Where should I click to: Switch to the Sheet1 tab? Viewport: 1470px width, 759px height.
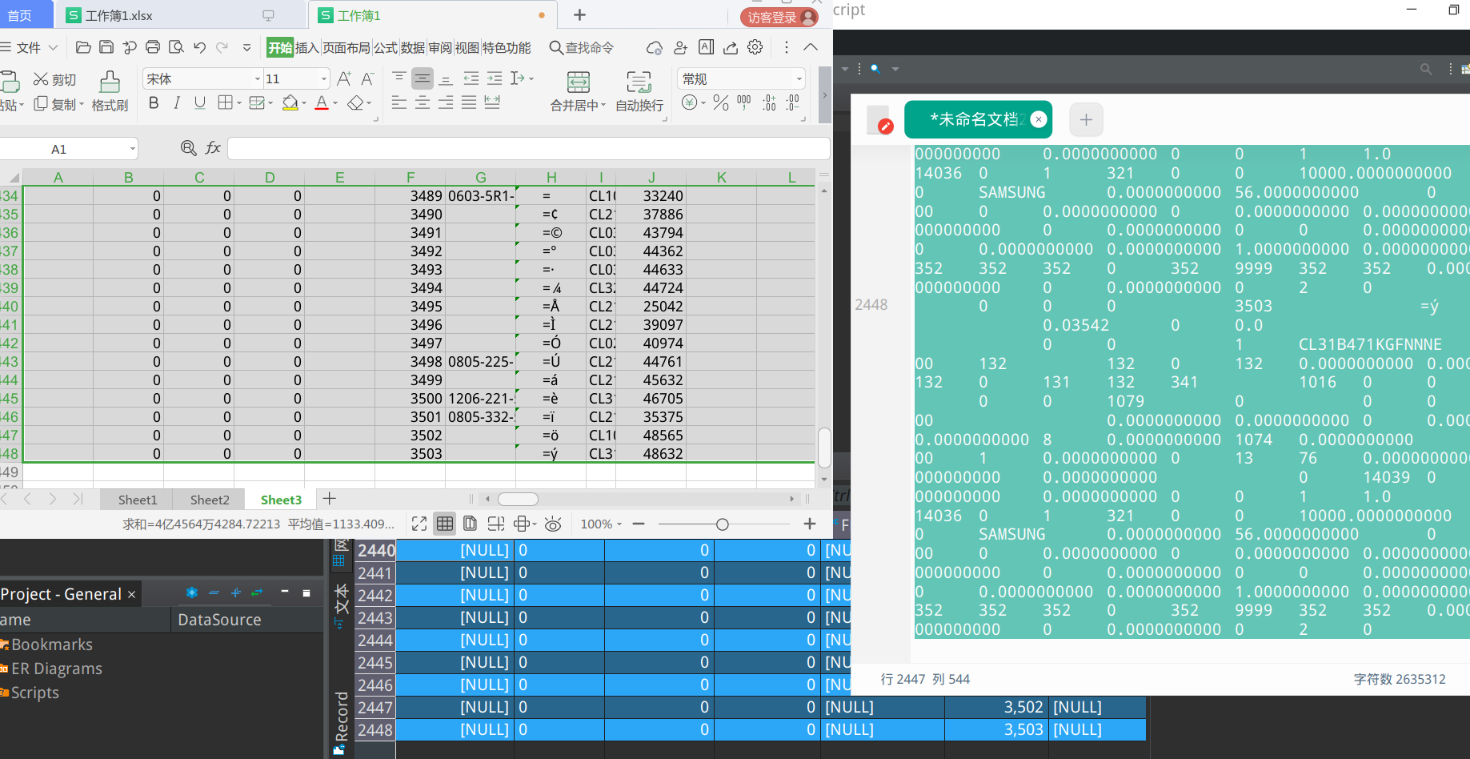[x=138, y=500]
